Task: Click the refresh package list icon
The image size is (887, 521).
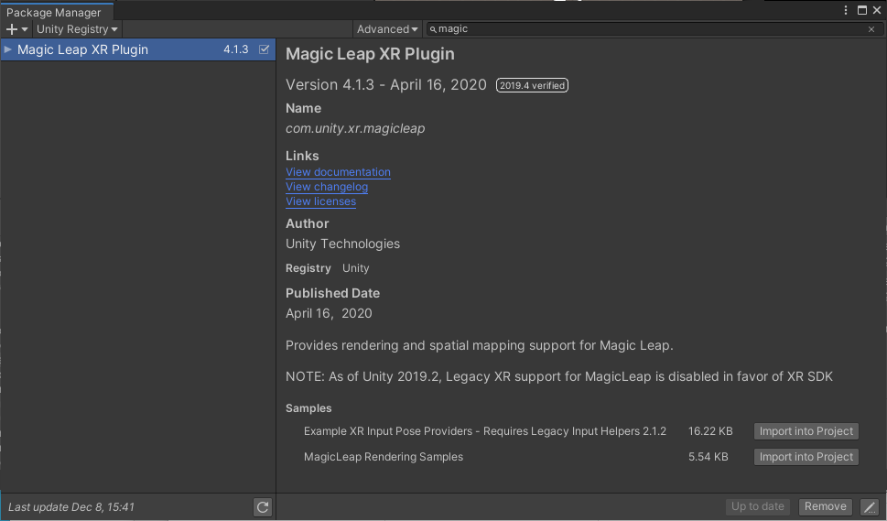Action: 263,507
